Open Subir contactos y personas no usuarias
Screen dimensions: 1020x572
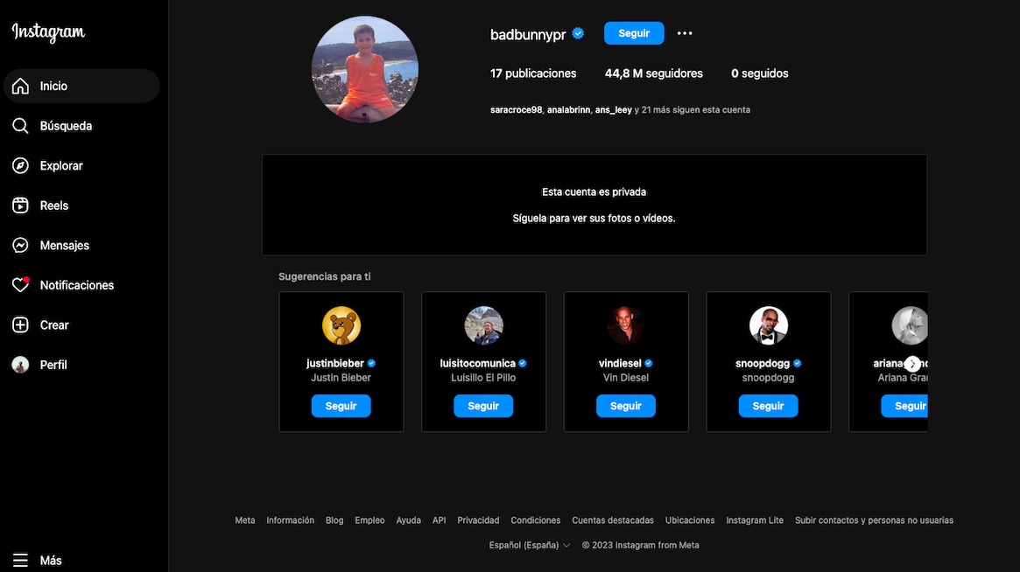pyautogui.click(x=875, y=520)
